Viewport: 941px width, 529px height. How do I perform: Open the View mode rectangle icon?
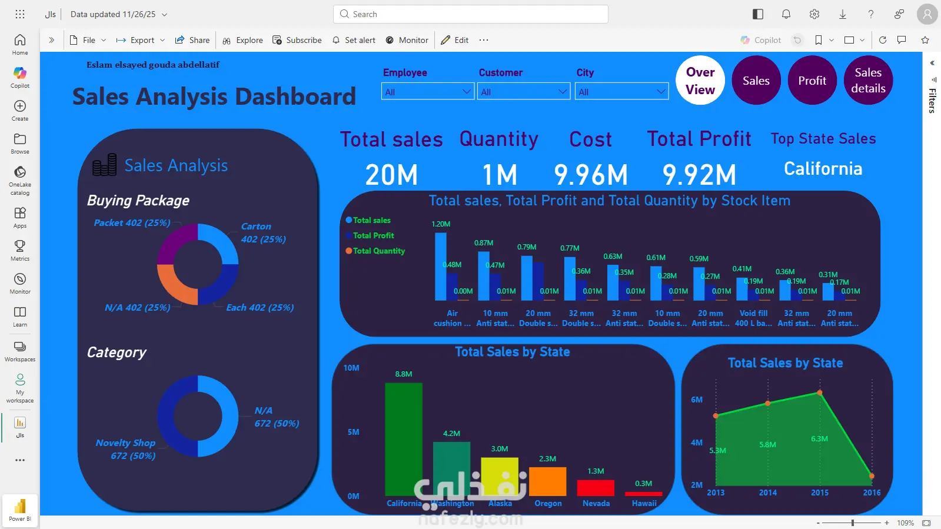coord(849,40)
